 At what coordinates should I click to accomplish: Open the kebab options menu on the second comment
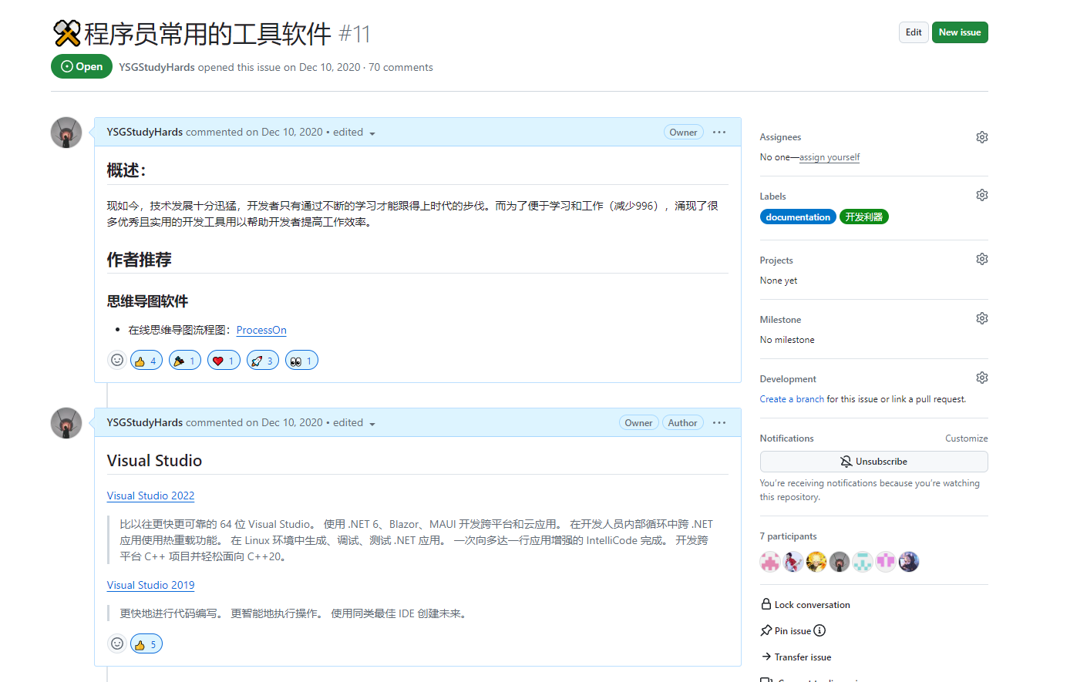click(x=718, y=422)
